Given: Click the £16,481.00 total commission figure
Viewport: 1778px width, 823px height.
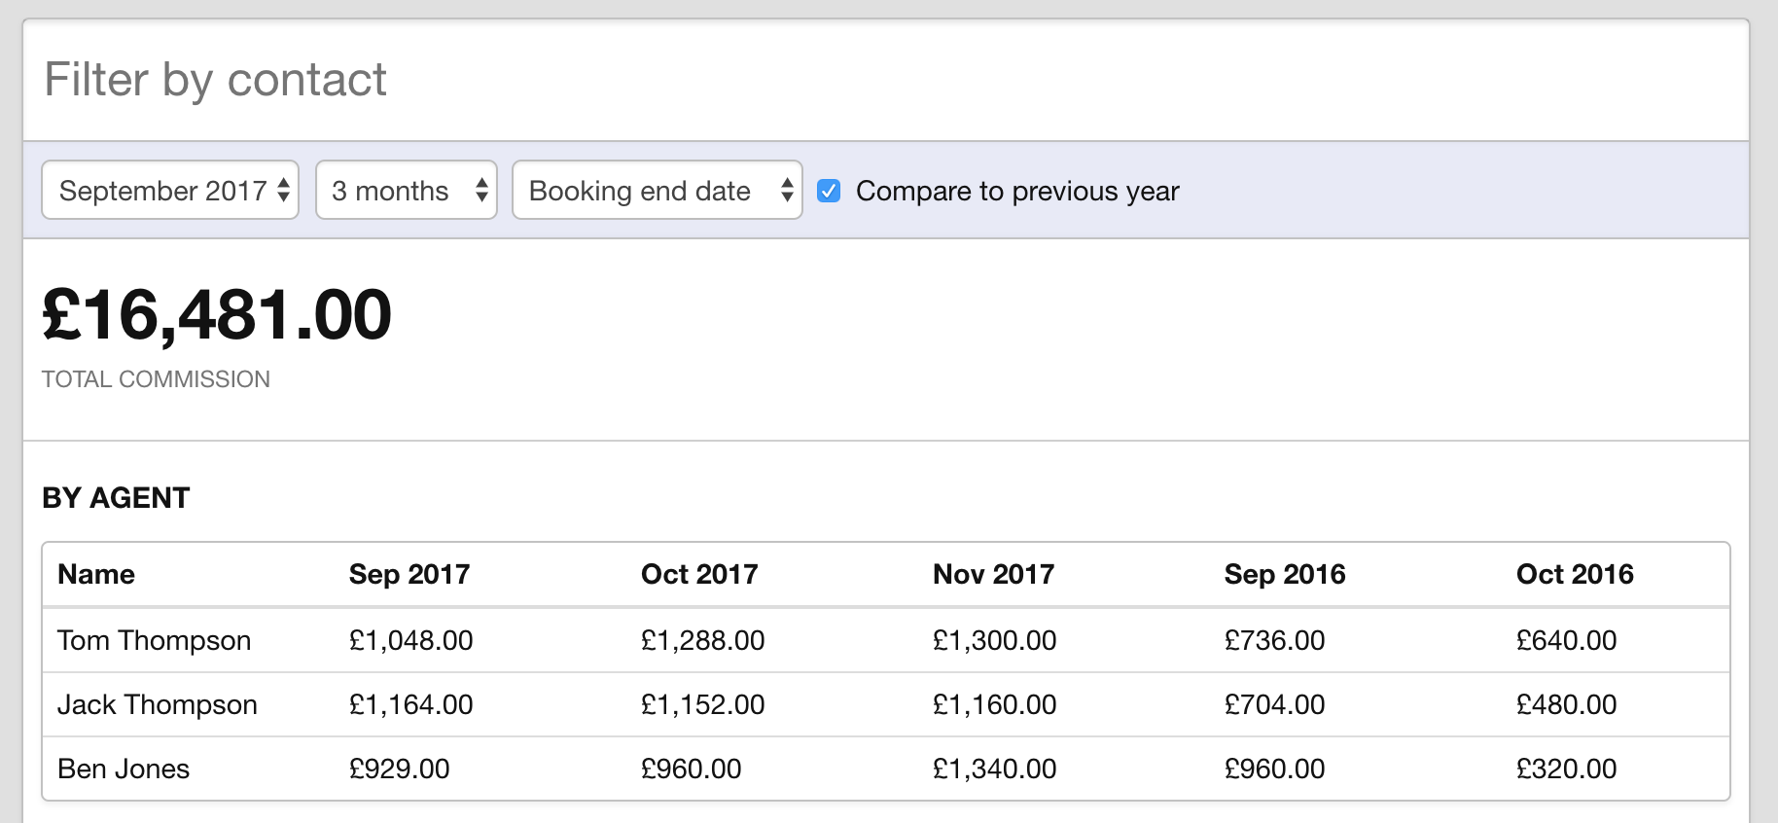Looking at the screenshot, I should [x=217, y=316].
